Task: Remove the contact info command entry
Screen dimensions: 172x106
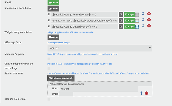Action: click(x=147, y=93)
